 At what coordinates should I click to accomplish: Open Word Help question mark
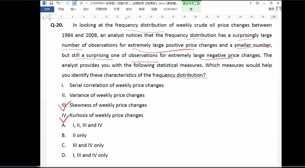(x=251, y=3)
